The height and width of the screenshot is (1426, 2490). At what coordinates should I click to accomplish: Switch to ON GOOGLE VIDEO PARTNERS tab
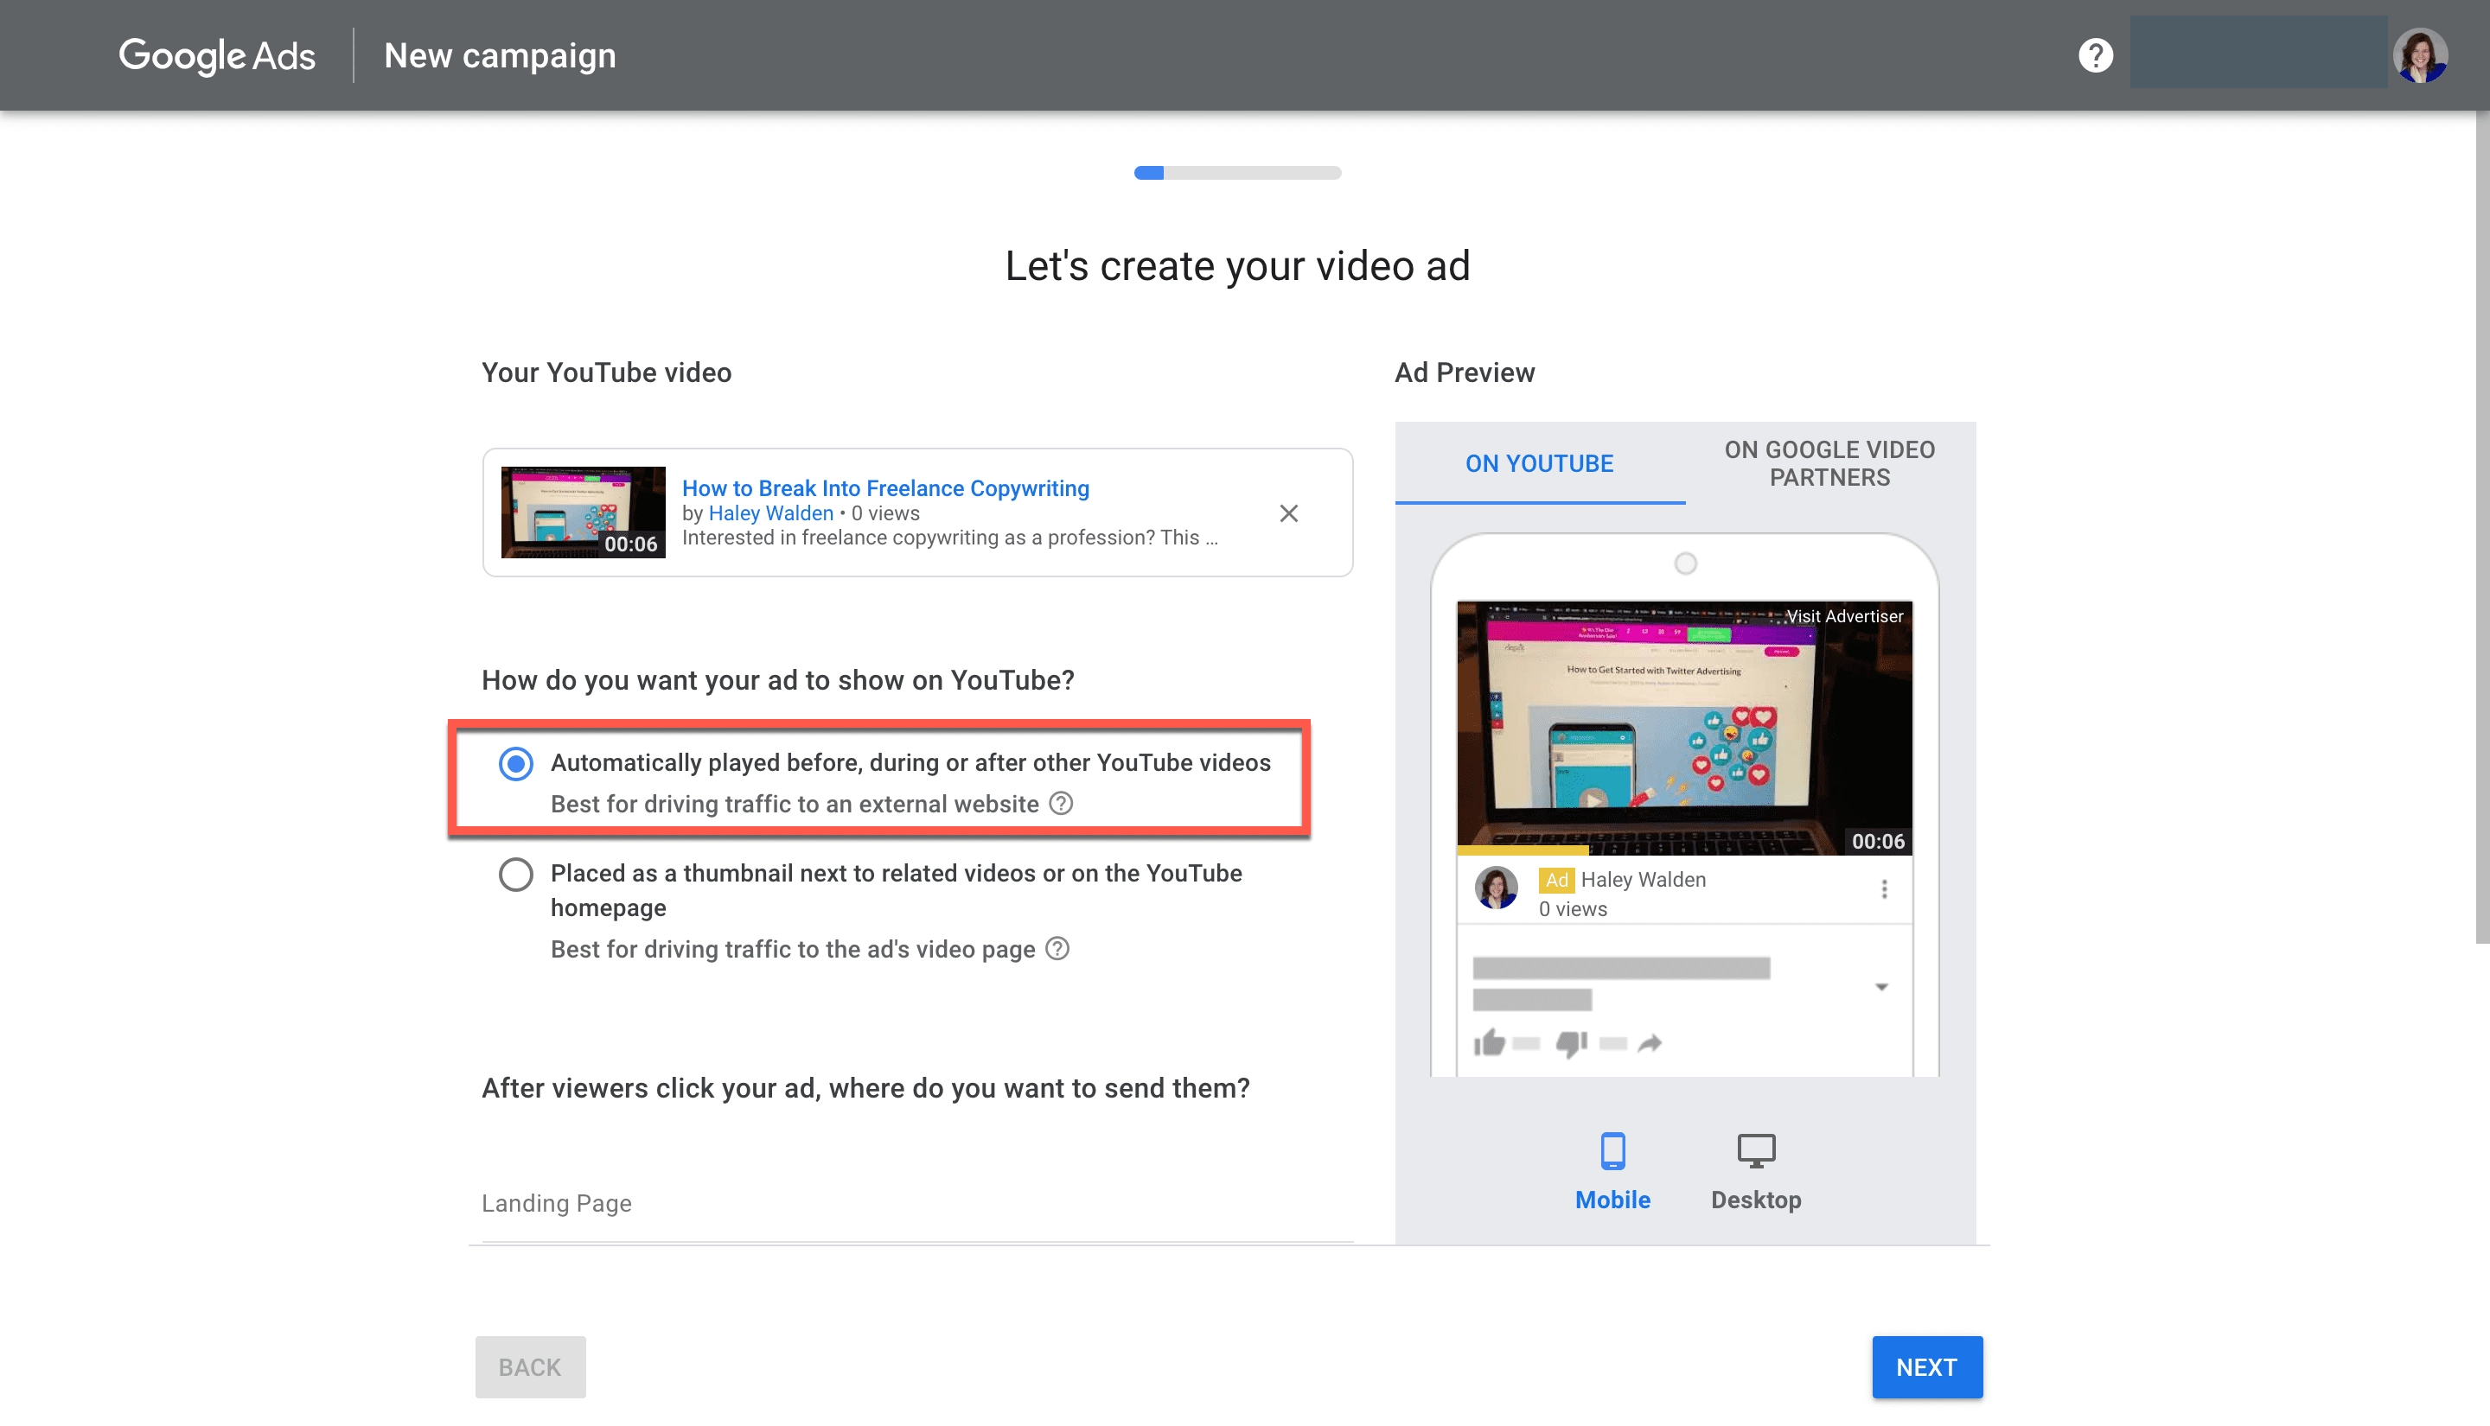point(1828,463)
